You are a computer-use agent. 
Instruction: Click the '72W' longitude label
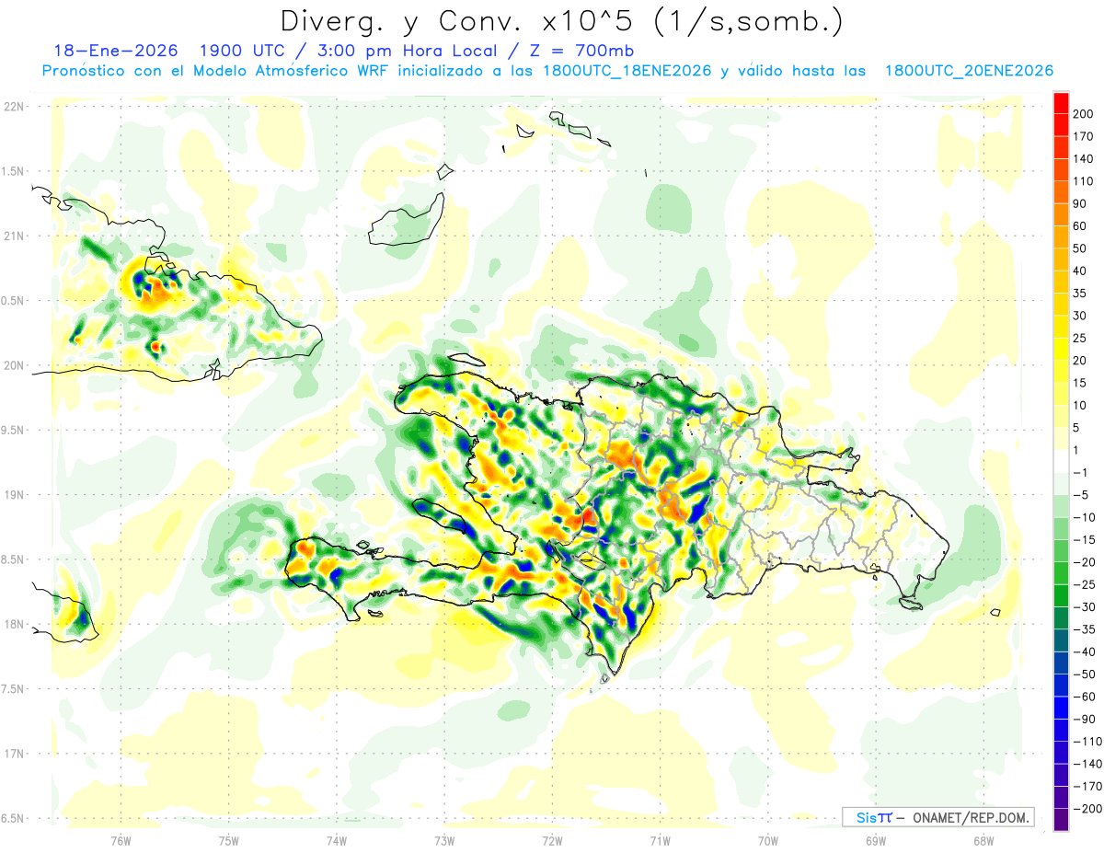point(552,840)
